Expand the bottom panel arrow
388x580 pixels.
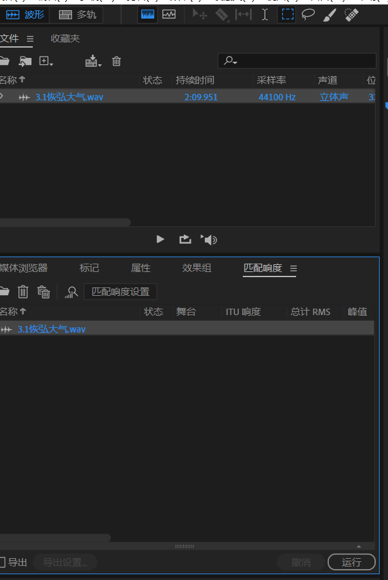coord(359,547)
